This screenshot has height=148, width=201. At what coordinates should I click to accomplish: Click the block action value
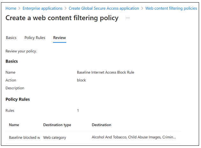81,80
